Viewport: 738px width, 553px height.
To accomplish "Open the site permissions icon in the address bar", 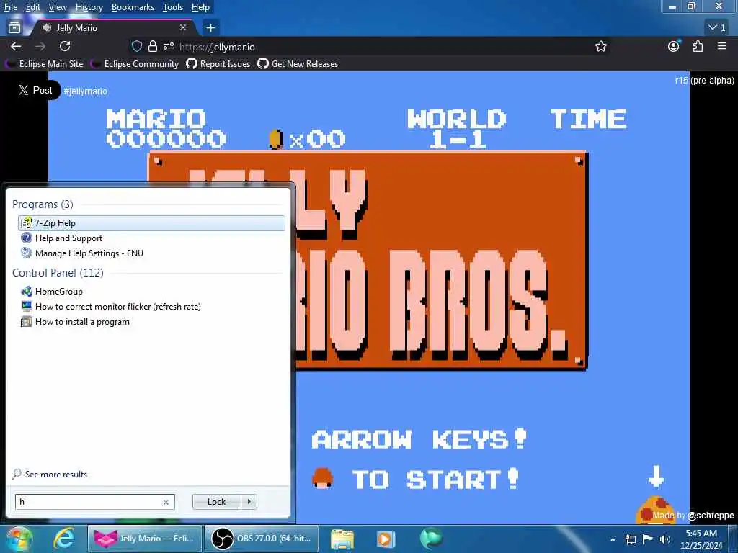I will 169,46.
